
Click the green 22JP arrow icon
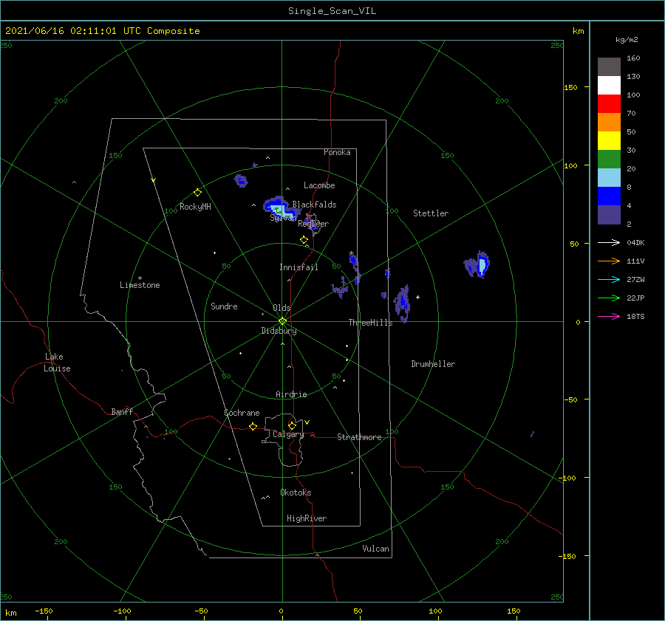click(x=609, y=298)
